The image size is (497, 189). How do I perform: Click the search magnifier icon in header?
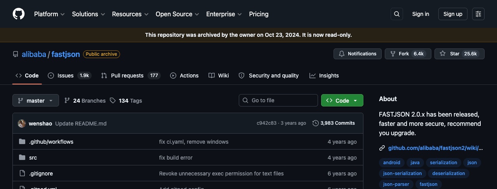coord(397,14)
